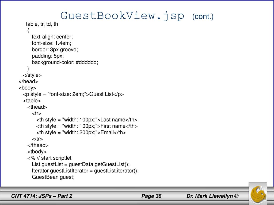
Task: Click the Email table header line
Action: (x=81, y=132)
